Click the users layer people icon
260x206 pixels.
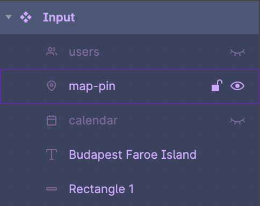click(x=52, y=51)
